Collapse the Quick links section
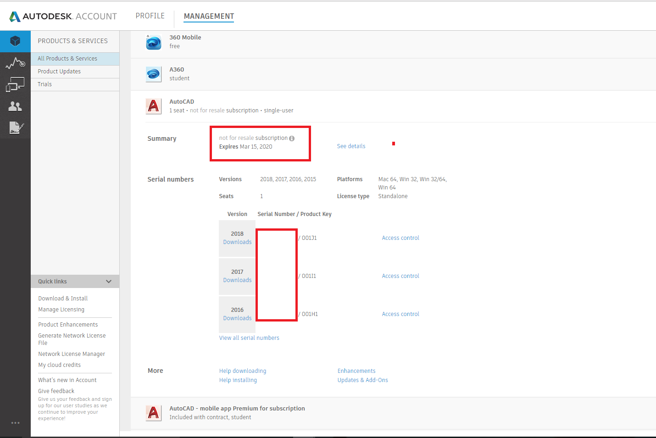656x438 pixels. point(109,282)
